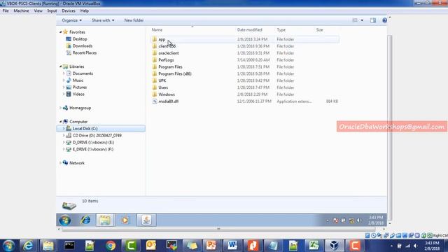This screenshot has width=448, height=252.
Task: Click the VM vertical scrollbar
Action: [x=390, y=127]
